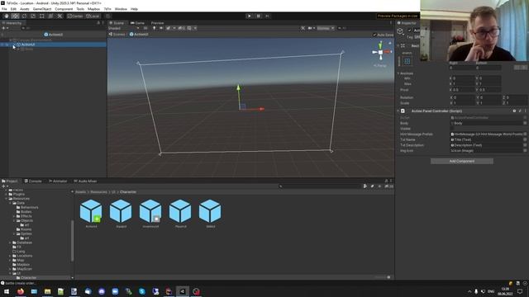Image resolution: width=529 pixels, height=297 pixels.
Task: Select the Character folder in Project tree
Action: (x=28, y=278)
